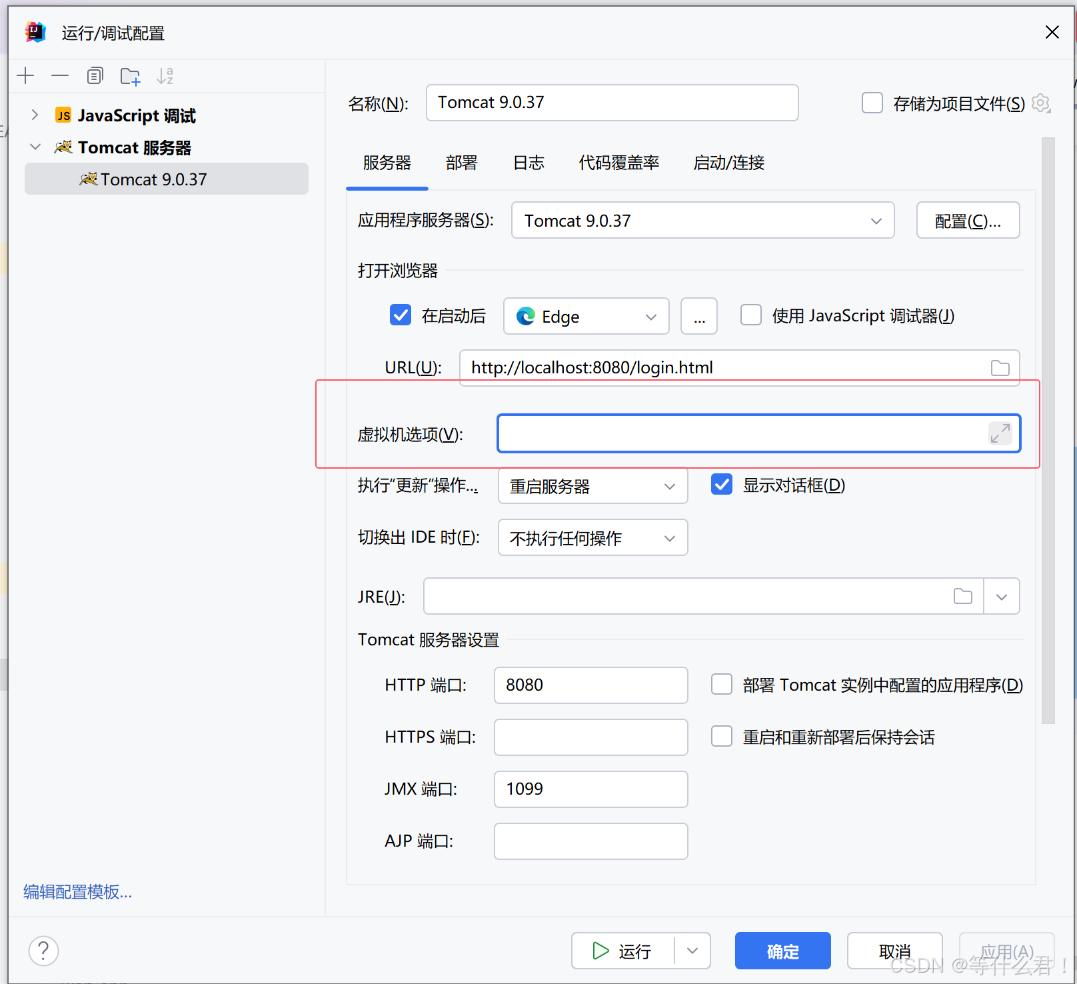Open the 不执行任何操作 frame deactivation dropdown
This screenshot has height=984, width=1077.
[x=593, y=537]
